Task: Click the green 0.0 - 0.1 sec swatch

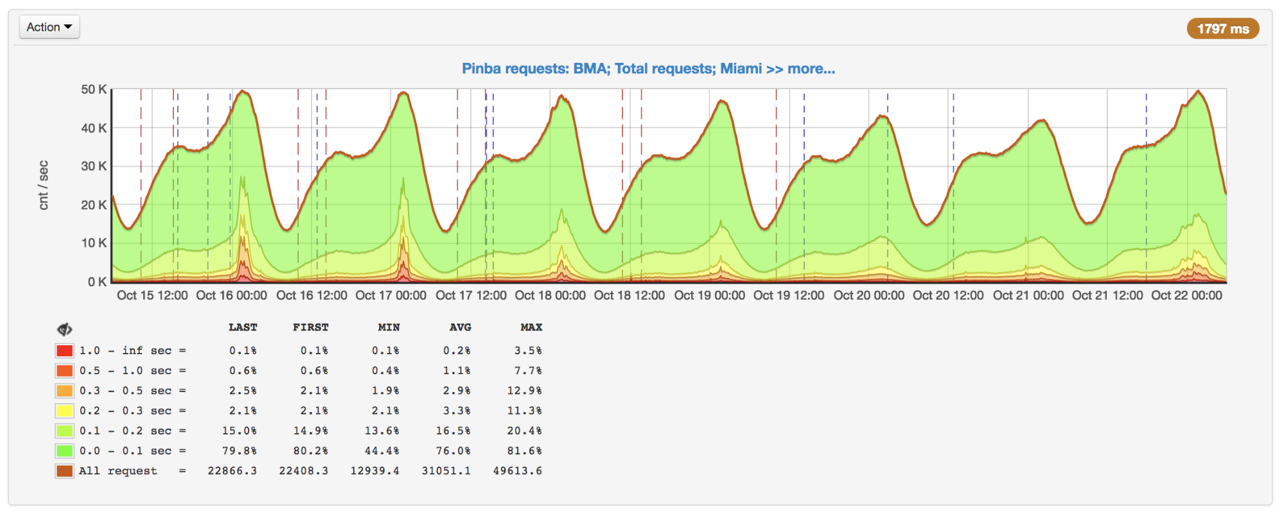Action: (x=64, y=451)
